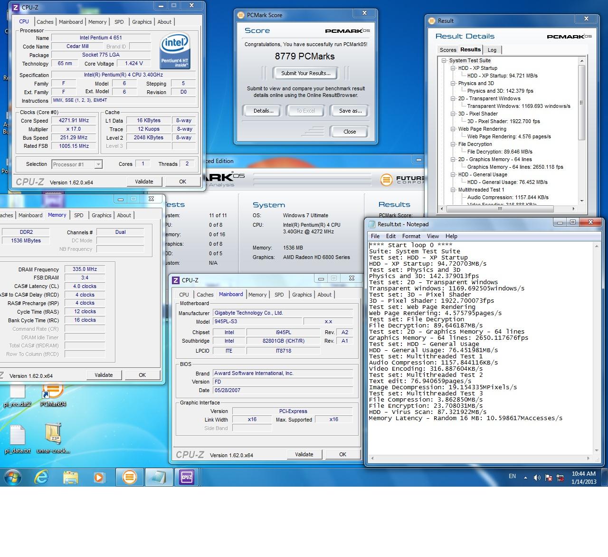Click Validate in the Memory CPU-Z window
The height and width of the screenshot is (557, 608).
[104, 375]
